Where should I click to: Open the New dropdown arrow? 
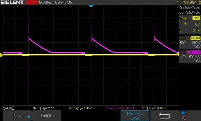(29, 117)
